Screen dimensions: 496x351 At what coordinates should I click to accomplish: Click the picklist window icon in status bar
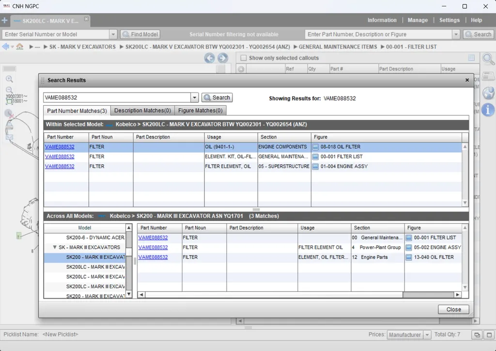[477, 335]
